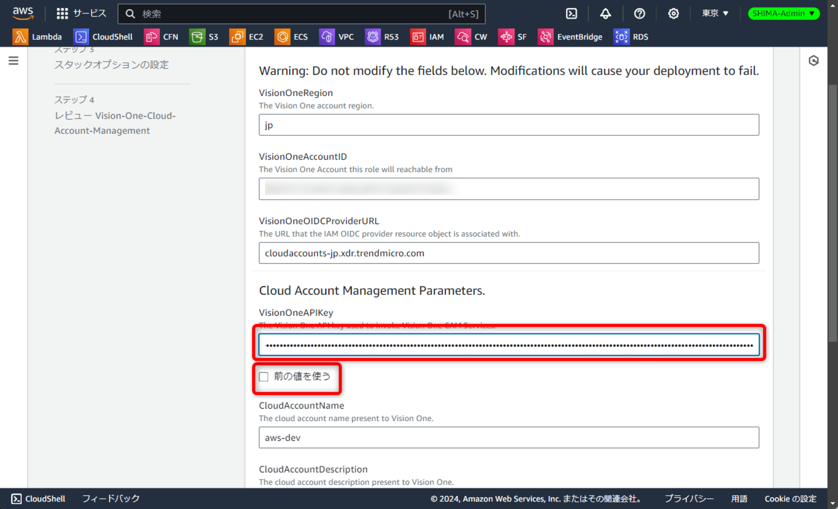Click the scrollbar down arrow

[833, 503]
